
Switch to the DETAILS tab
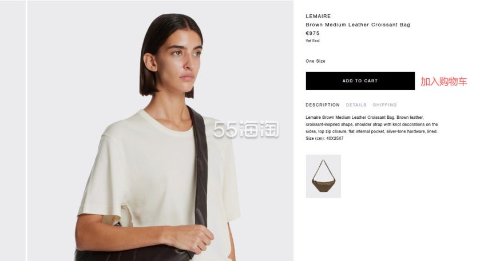coord(356,105)
